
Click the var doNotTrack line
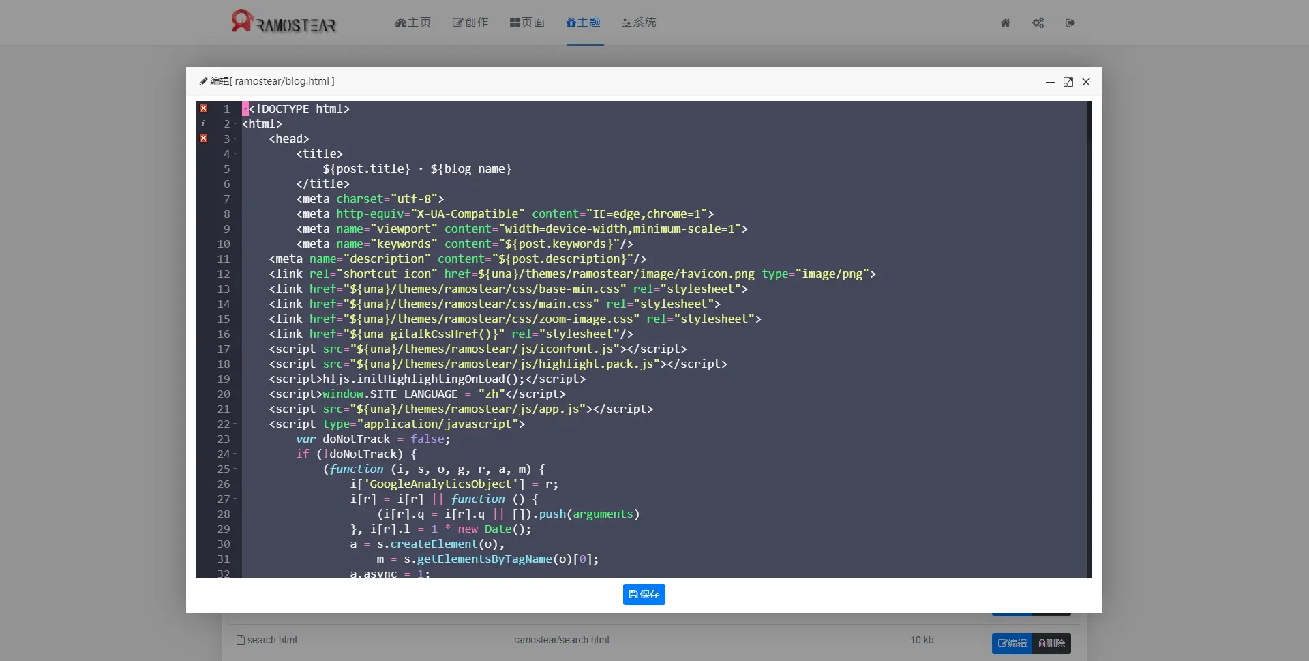click(x=373, y=439)
